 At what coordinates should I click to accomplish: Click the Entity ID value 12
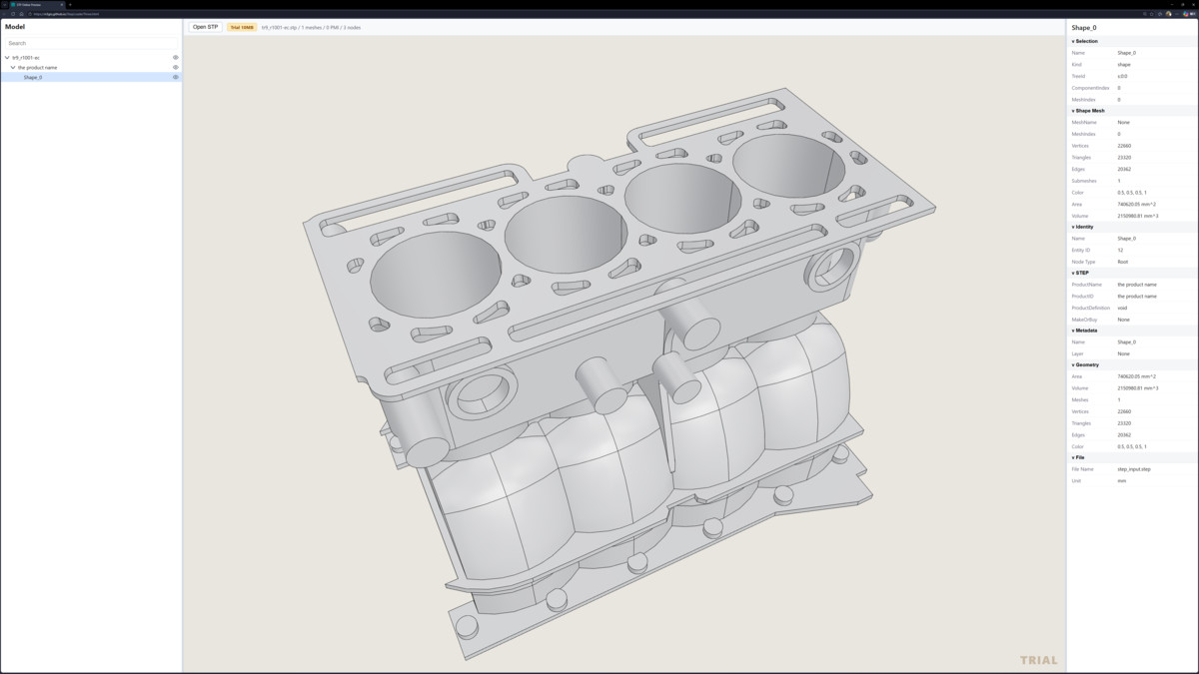(x=1120, y=251)
